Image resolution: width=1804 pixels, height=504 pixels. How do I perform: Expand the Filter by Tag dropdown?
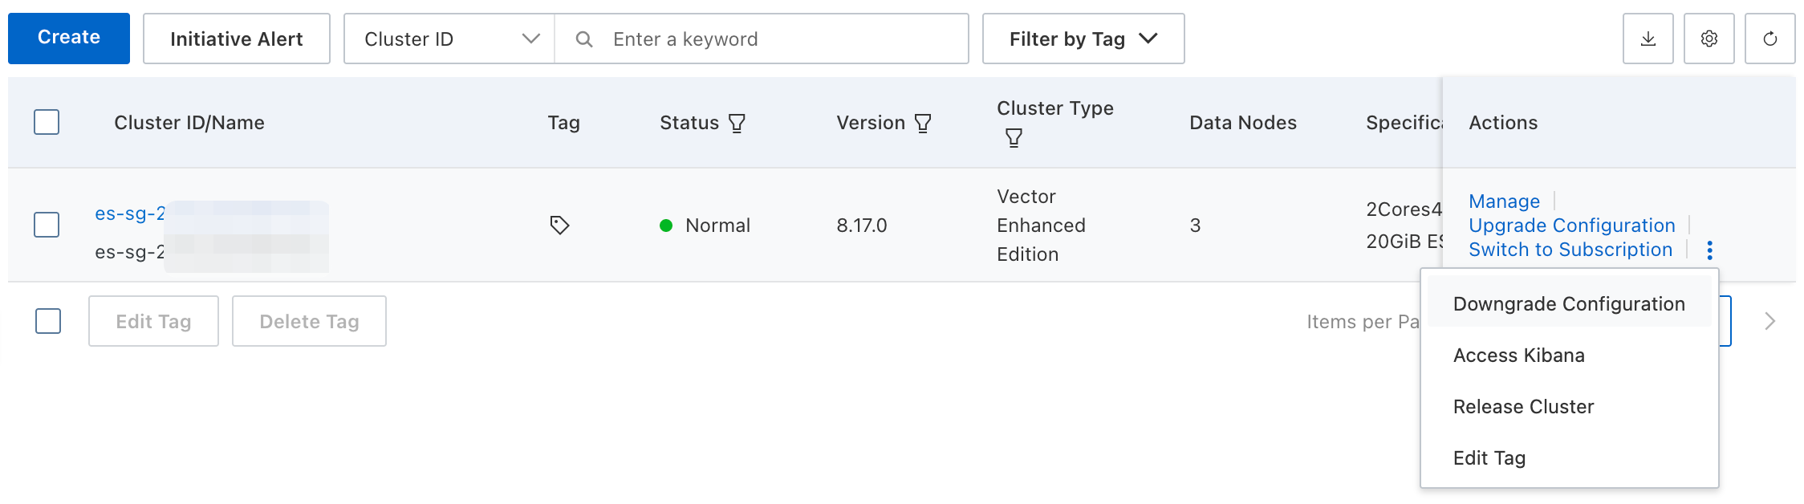coord(1083,39)
